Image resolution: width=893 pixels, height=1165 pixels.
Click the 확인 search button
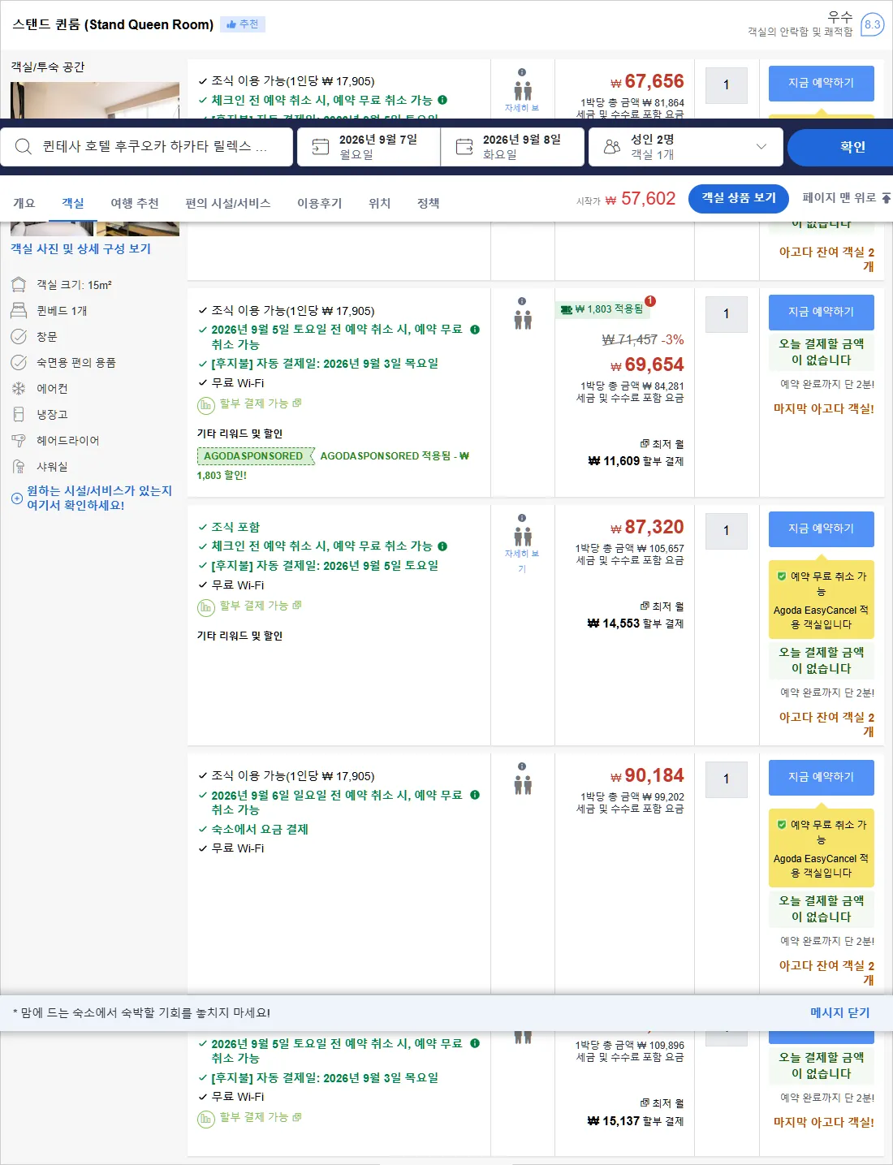coord(840,147)
